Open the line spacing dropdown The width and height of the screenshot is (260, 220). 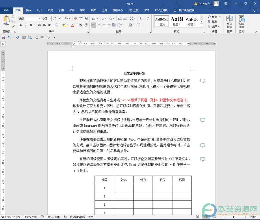click(x=122, y=25)
